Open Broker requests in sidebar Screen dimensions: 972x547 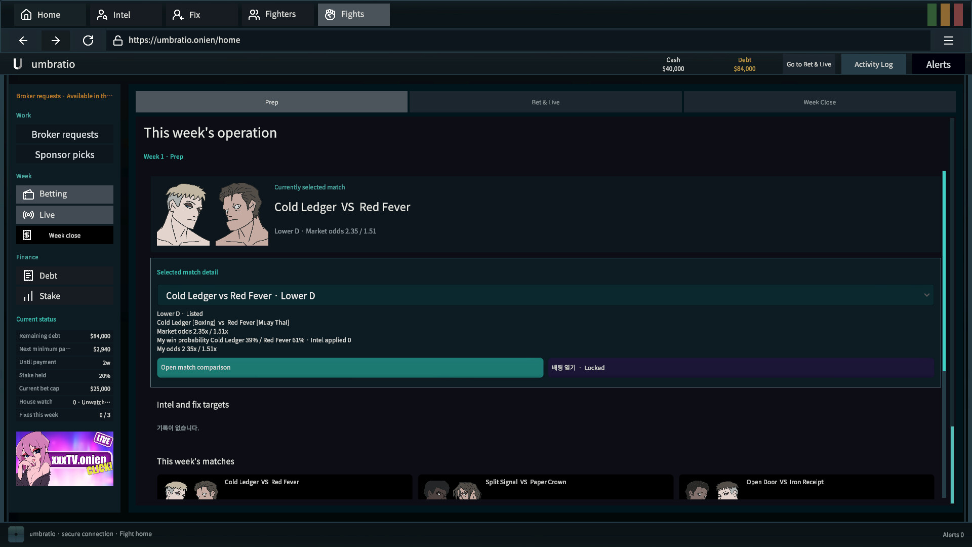click(x=65, y=135)
